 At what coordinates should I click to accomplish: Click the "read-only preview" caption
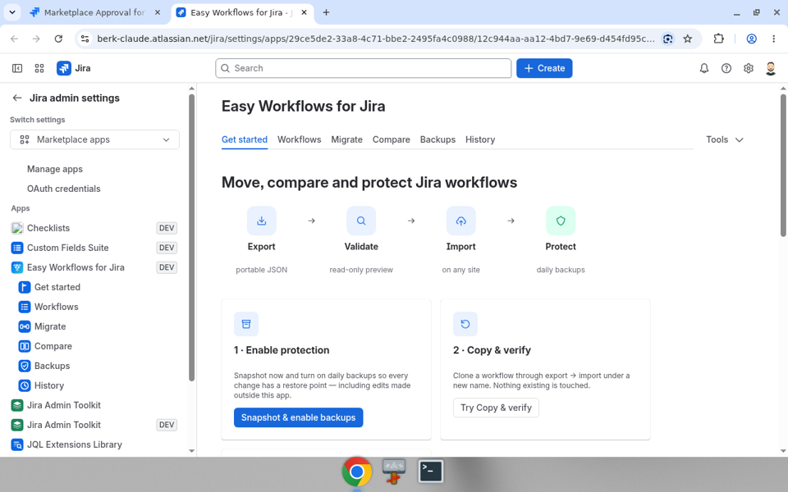[361, 270]
